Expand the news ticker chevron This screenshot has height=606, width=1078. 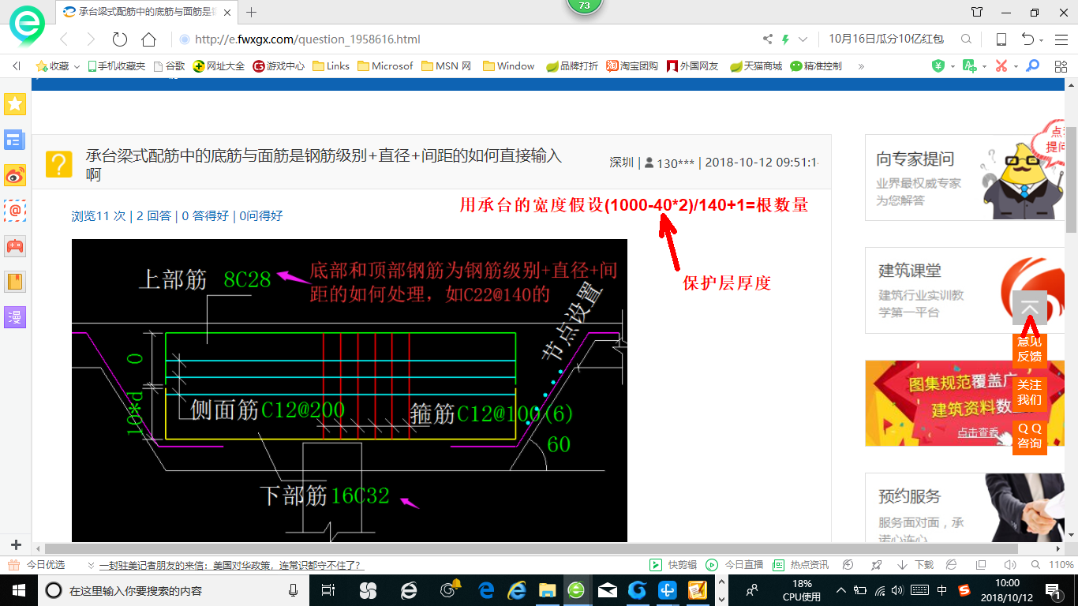click(92, 566)
